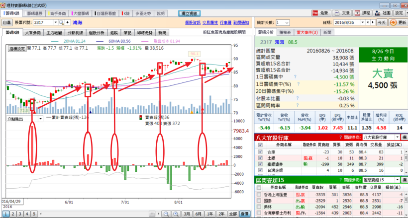This screenshot has height=218, width=408.
Task: Click the dark blue triangle marker on volume axis
Action: pyautogui.click(x=91, y=112)
